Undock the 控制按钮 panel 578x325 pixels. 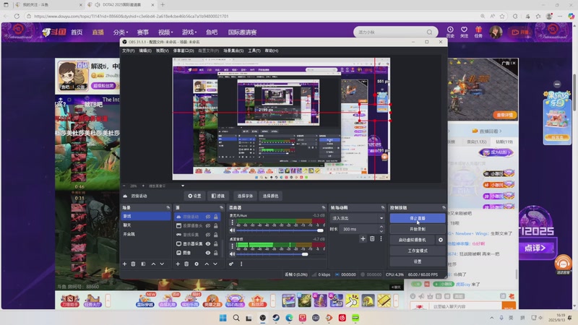click(444, 207)
